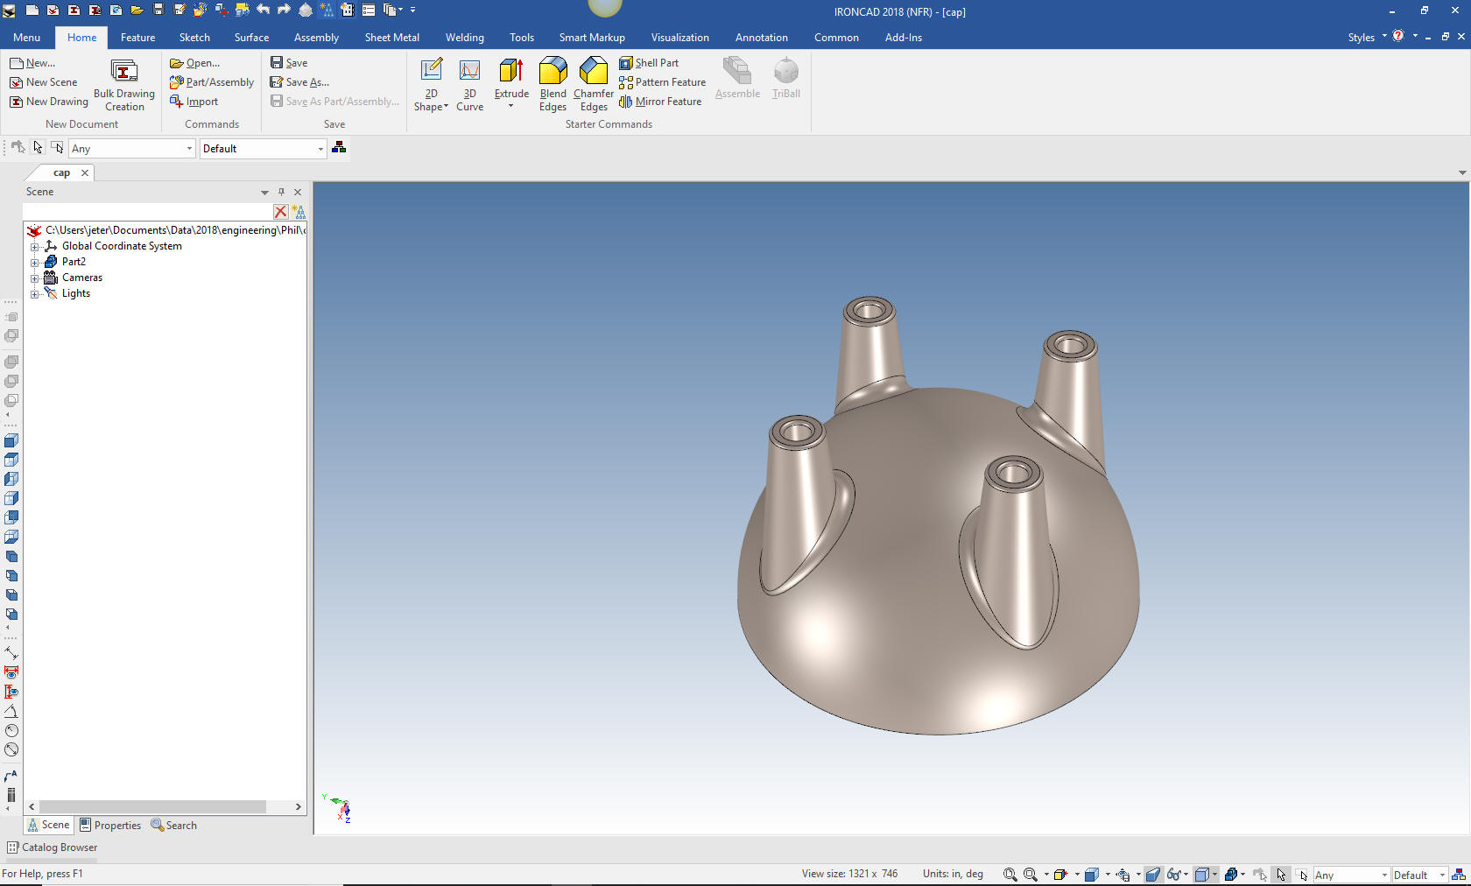Expand the Part2 tree node

[x=35, y=263]
